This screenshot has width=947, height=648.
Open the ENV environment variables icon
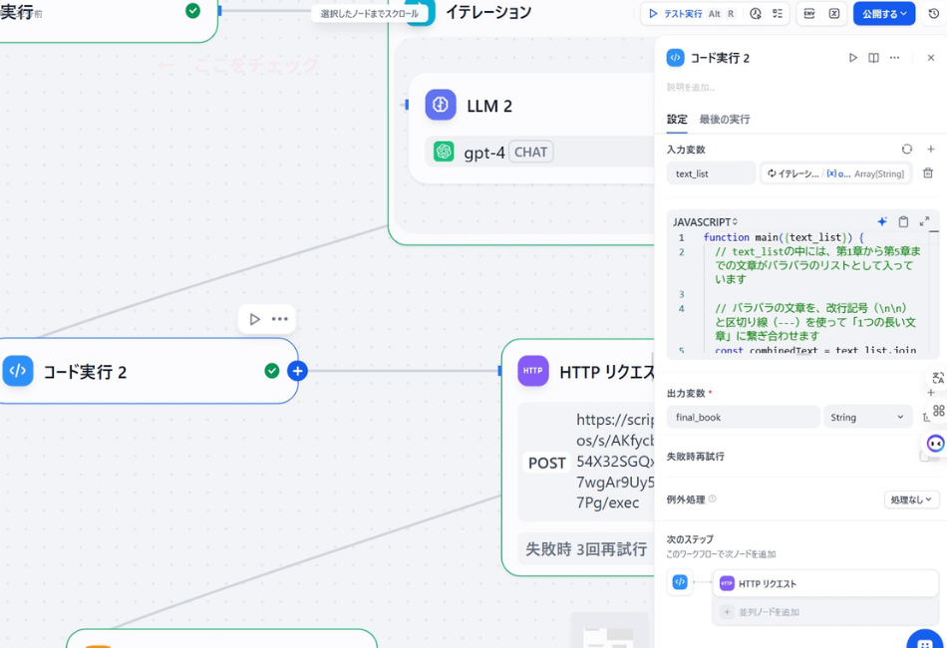click(x=808, y=14)
